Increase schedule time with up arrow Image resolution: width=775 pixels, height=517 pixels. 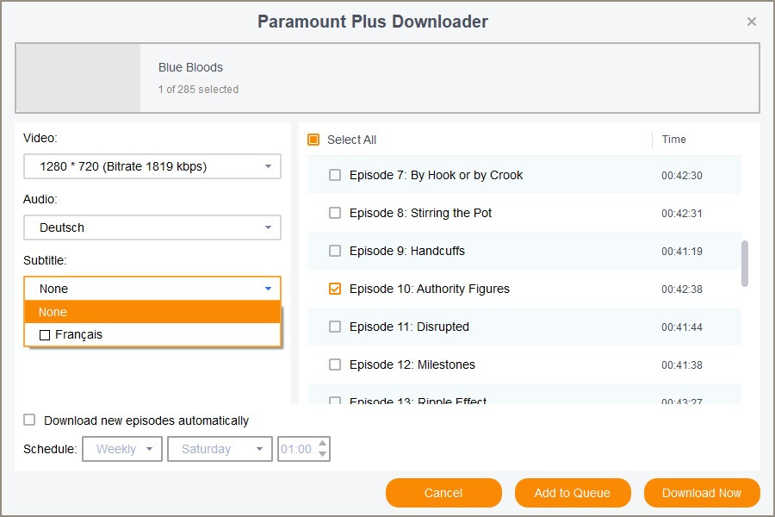pos(323,444)
